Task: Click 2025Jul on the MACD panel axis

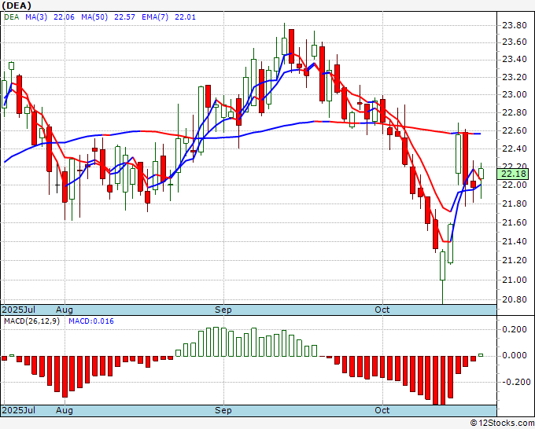Action: click(19, 410)
